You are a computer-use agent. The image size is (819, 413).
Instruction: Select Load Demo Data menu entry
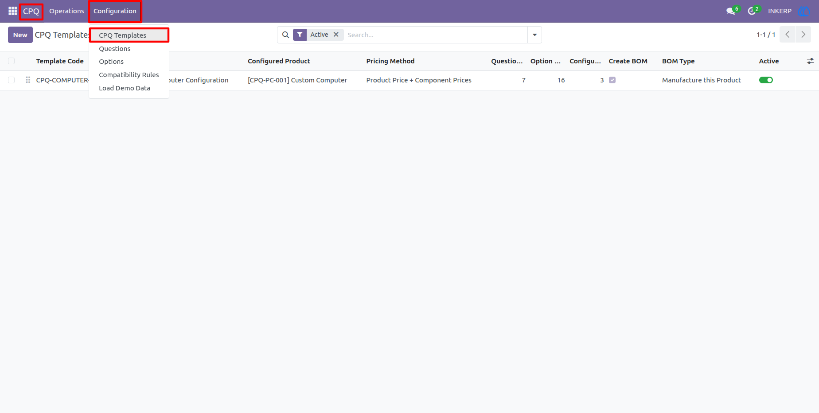[129, 88]
